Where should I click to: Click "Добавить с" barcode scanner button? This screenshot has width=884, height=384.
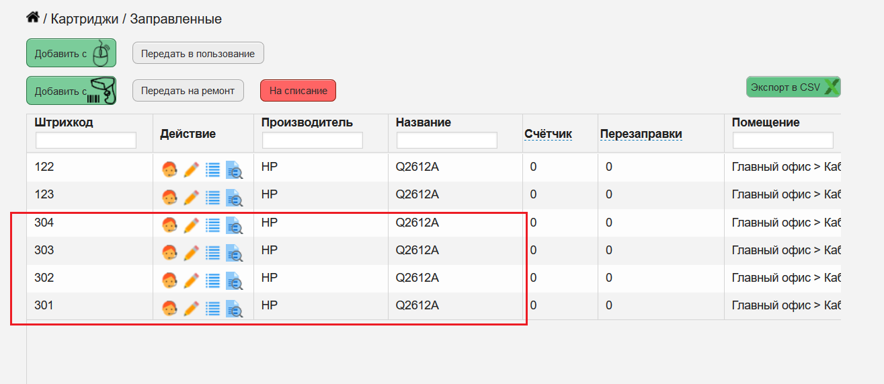point(71,91)
